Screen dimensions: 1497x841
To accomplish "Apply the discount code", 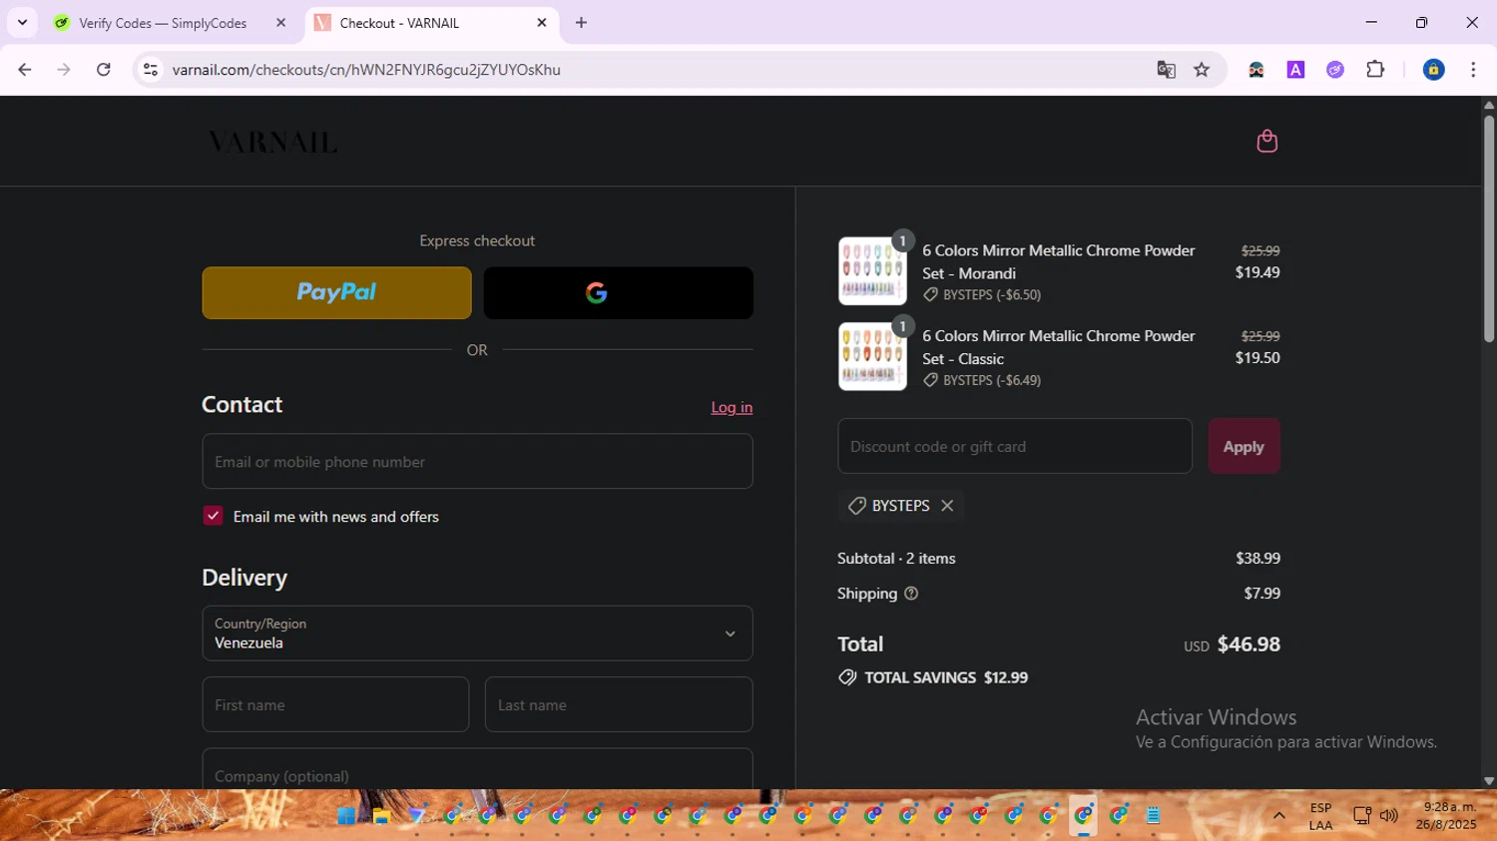I will pyautogui.click(x=1244, y=446).
